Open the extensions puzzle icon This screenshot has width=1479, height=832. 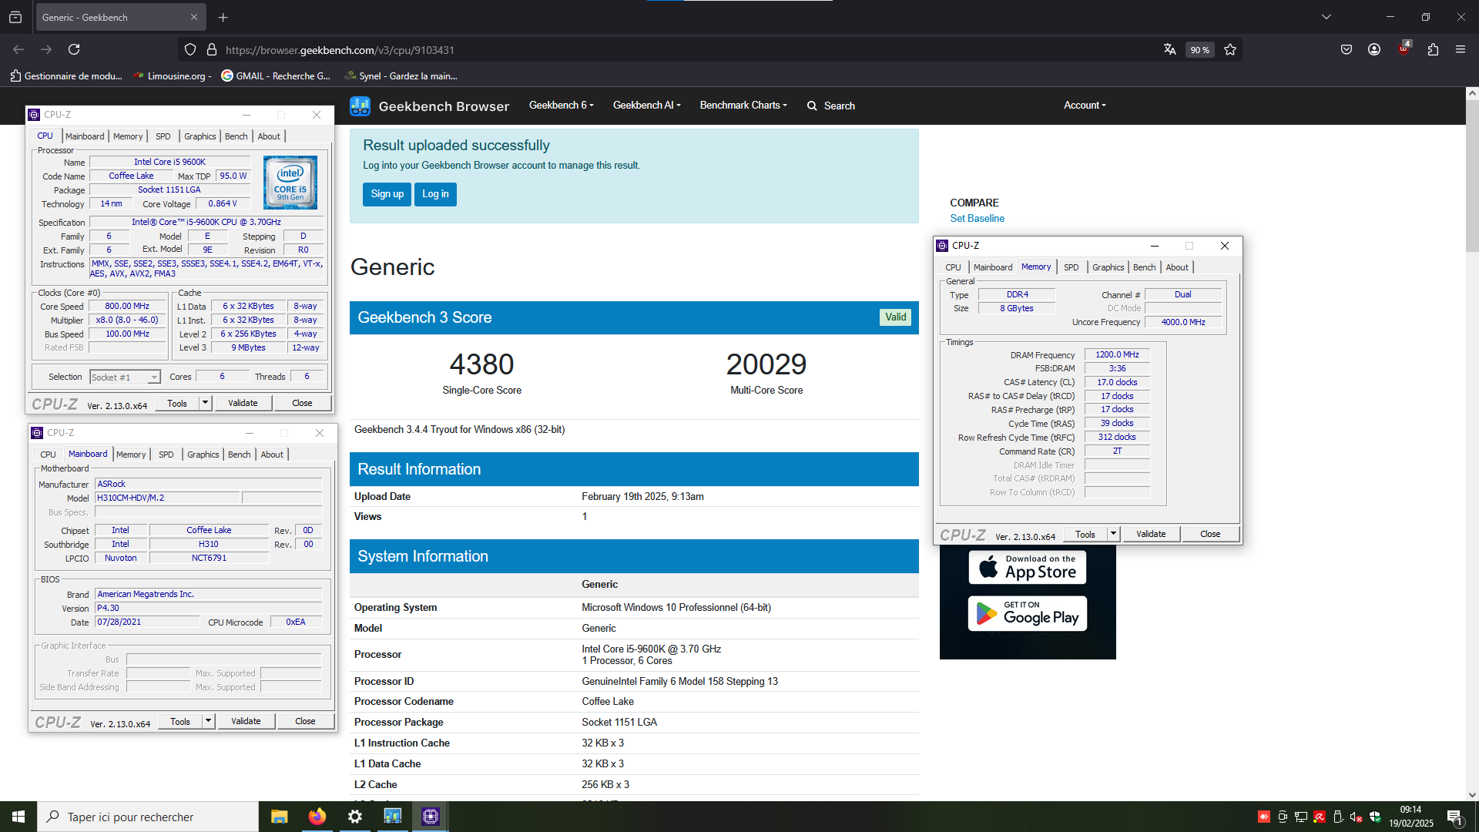click(1433, 49)
